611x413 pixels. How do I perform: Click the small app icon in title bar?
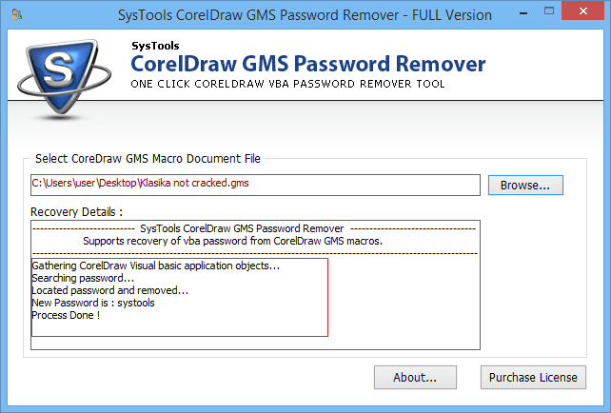(x=15, y=15)
